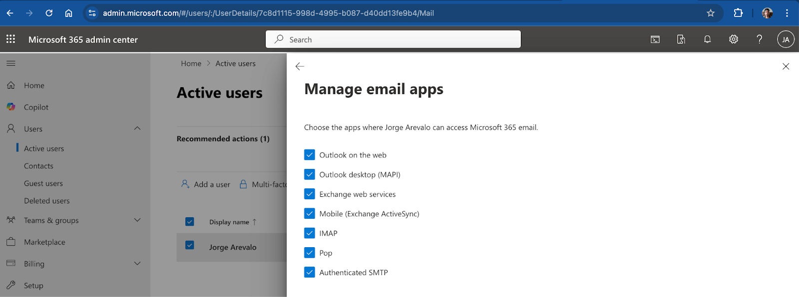Open Setup in the sidebar
Image resolution: width=799 pixels, height=297 pixels.
33,286
